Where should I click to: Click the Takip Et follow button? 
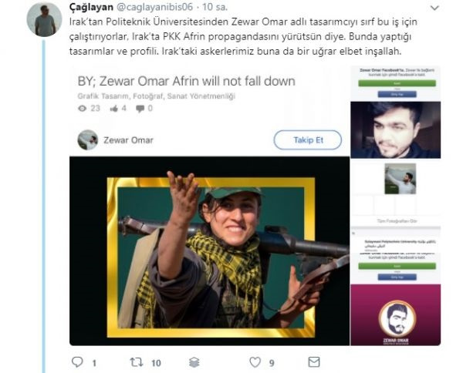(308, 140)
